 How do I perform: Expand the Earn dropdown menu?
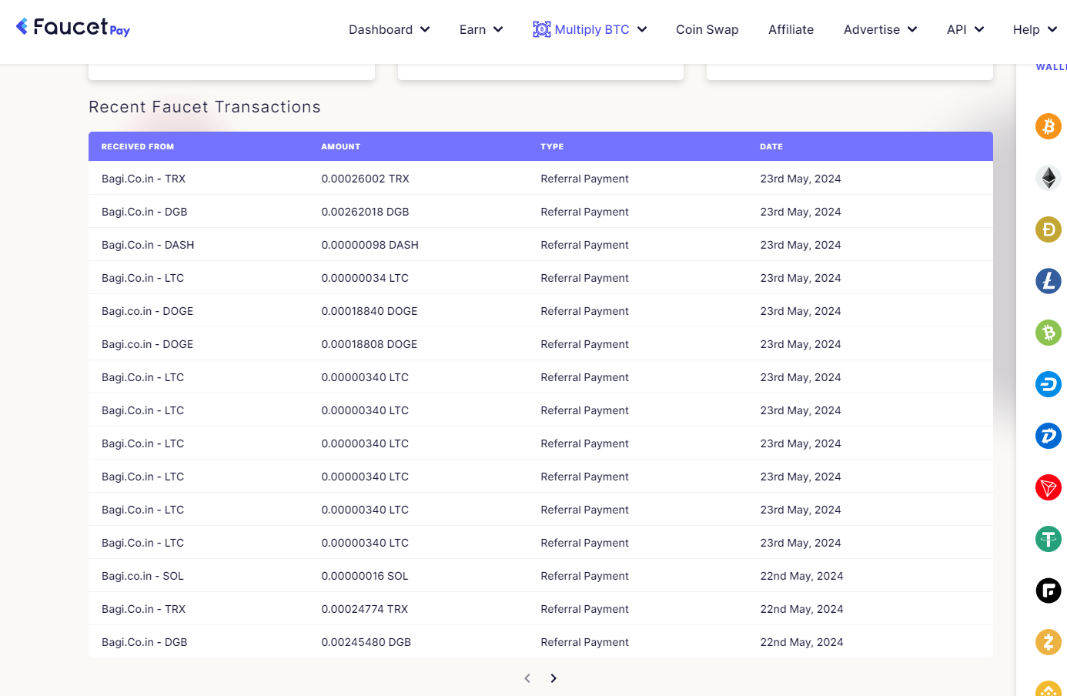[481, 29]
